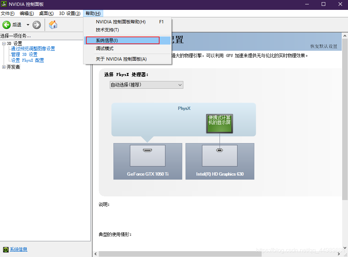Image resolution: width=348 pixels, height=257 pixels.
Task: Click the Intel HD Graphics 630 connector port icon
Action: [220, 150]
